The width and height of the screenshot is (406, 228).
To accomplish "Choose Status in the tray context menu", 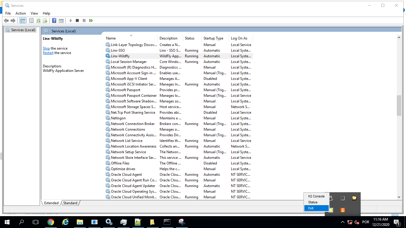I will (x=316, y=202).
